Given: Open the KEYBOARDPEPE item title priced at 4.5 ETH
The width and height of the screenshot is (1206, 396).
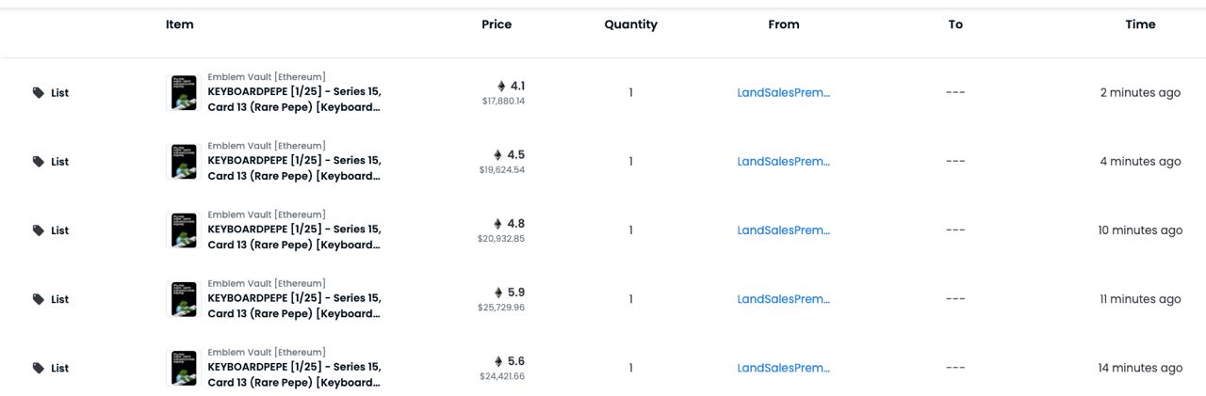Looking at the screenshot, I should [294, 168].
